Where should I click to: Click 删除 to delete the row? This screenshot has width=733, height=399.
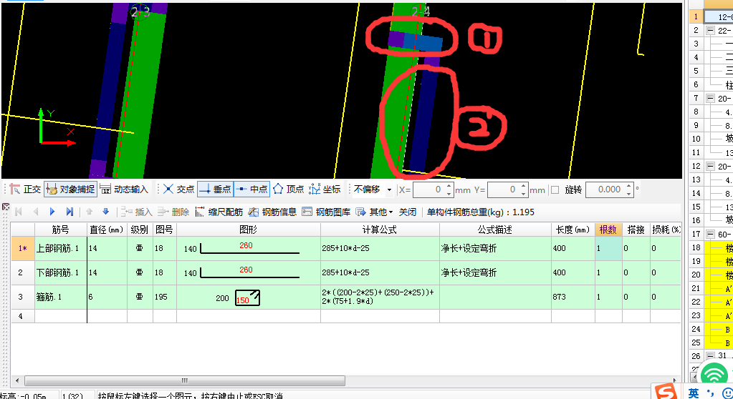(x=173, y=212)
